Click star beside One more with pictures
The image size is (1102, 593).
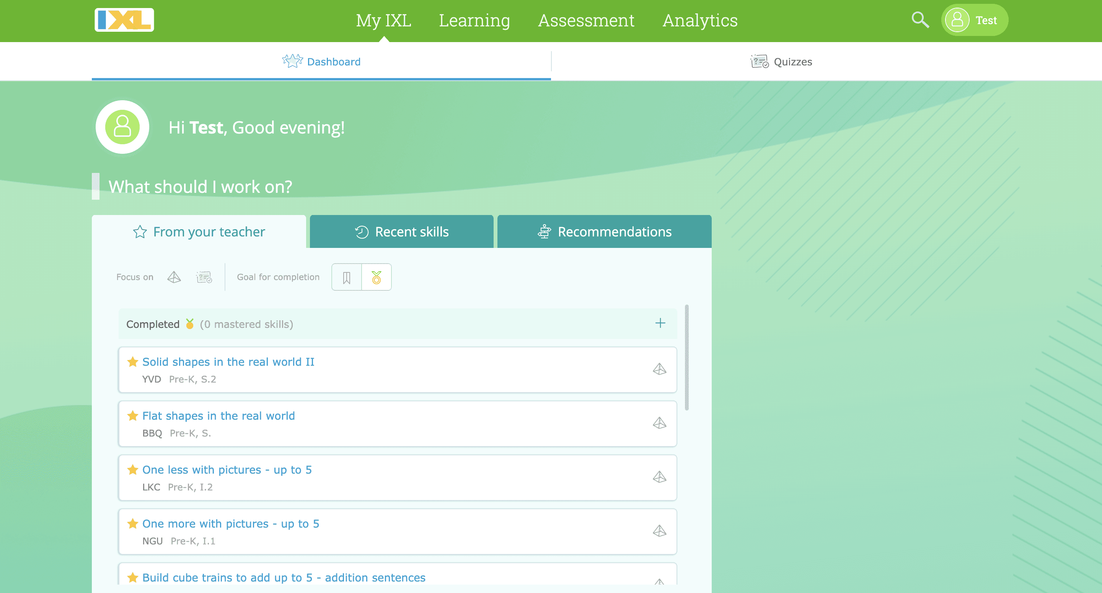click(133, 524)
